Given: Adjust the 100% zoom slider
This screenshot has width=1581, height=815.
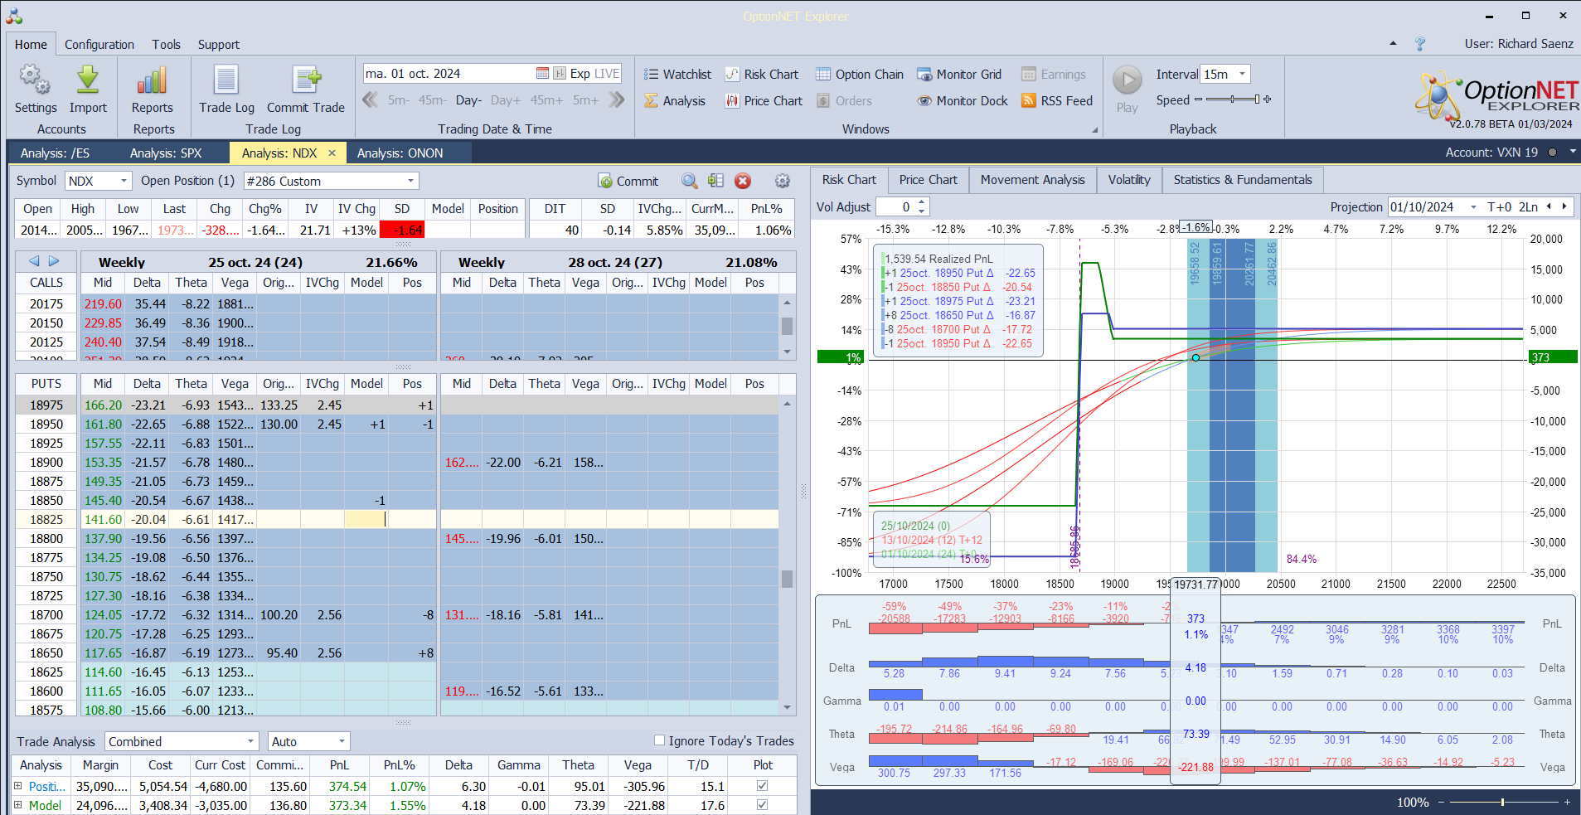Looking at the screenshot, I should 1502,802.
